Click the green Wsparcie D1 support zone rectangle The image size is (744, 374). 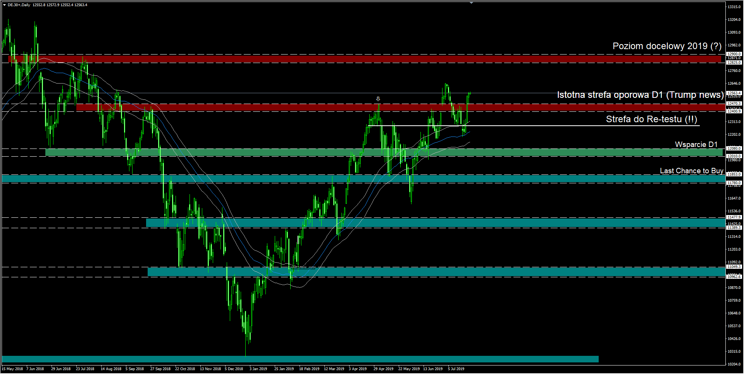coord(384,152)
